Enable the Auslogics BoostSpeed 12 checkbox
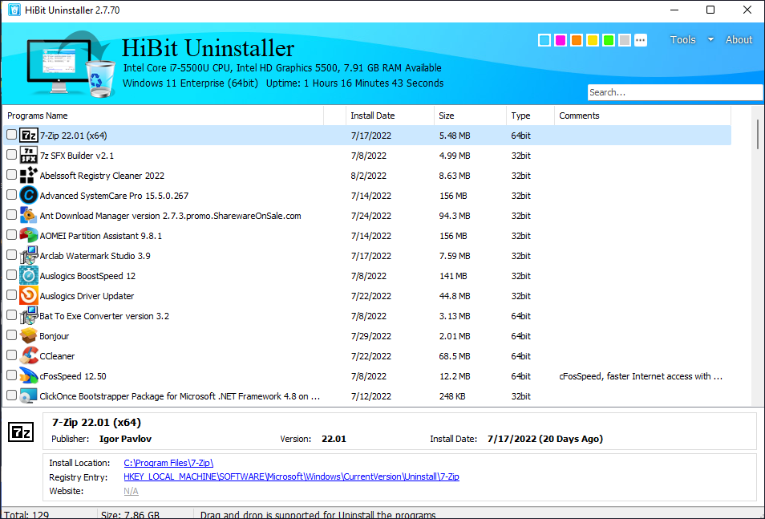 point(12,275)
